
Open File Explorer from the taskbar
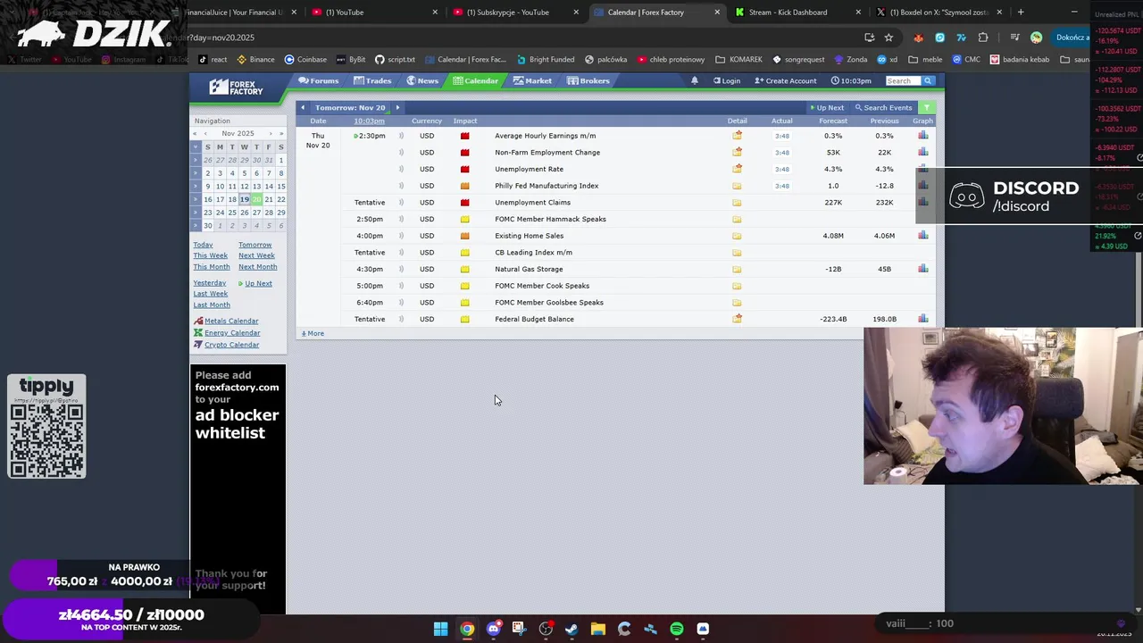point(598,629)
